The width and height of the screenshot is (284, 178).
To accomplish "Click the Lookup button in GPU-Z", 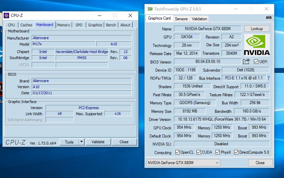I will (x=257, y=29).
